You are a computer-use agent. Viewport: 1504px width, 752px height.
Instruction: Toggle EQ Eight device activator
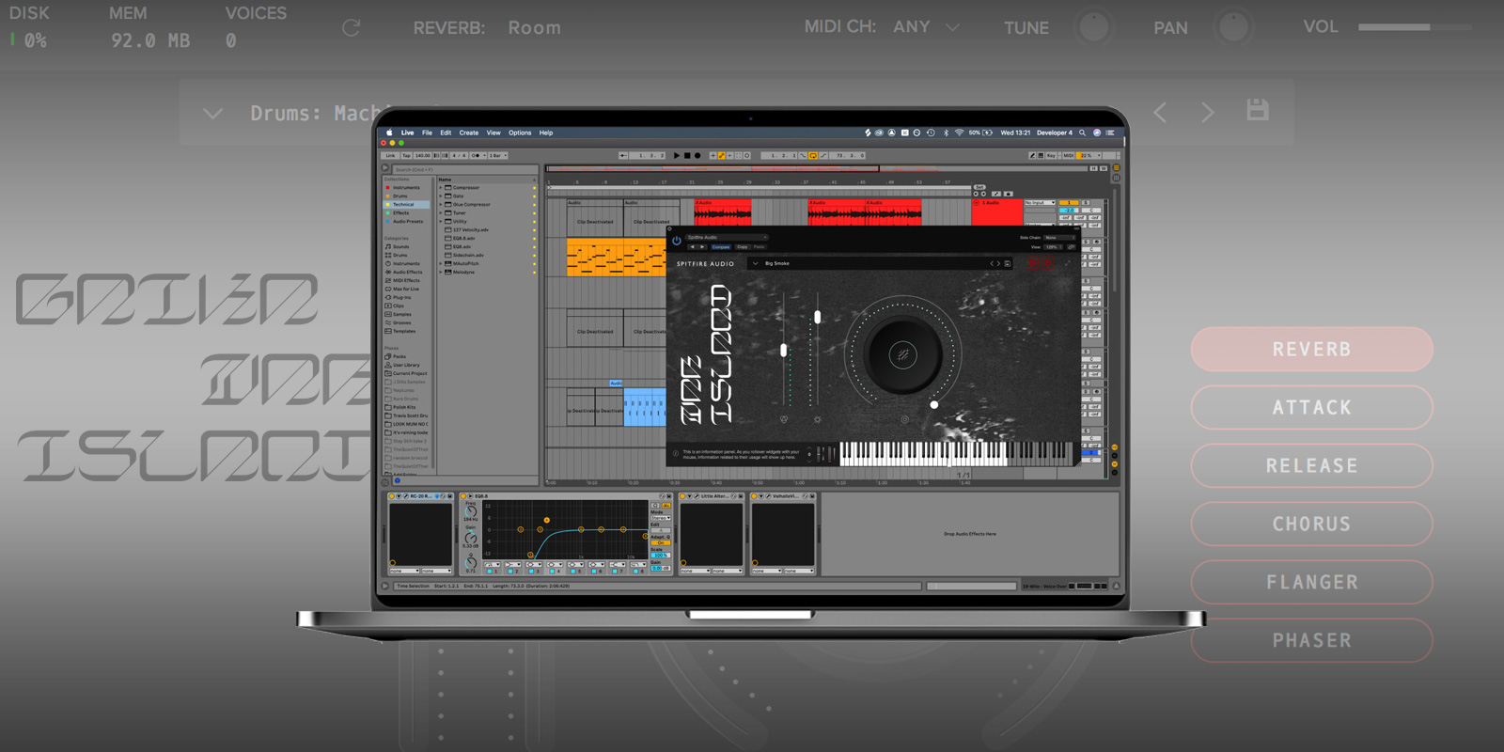point(463,496)
